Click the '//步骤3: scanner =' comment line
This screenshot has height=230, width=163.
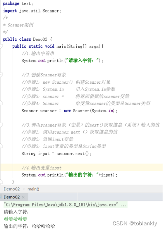pyautogui.click(x=75, y=96)
